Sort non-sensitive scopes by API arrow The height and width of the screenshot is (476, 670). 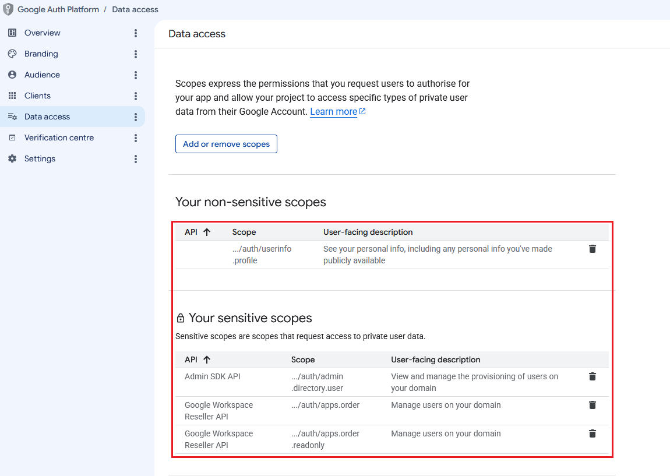(207, 232)
